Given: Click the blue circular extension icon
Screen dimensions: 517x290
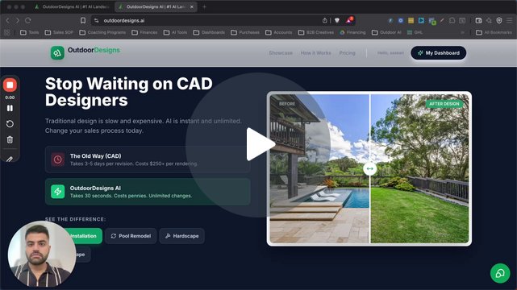Looking at the screenshot, I should [401, 20].
